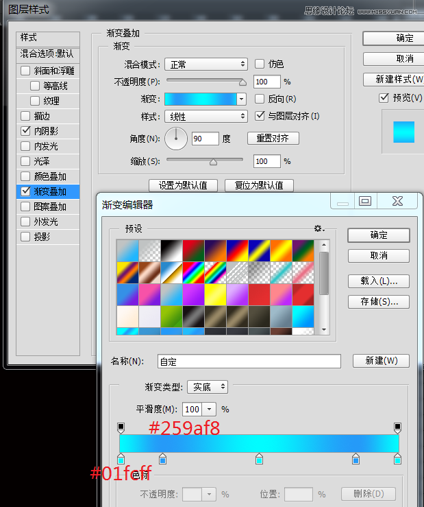The width and height of the screenshot is (424, 507).
Task: Choose the cyan-to-blue preset in the fourth row
Action: coord(303,316)
